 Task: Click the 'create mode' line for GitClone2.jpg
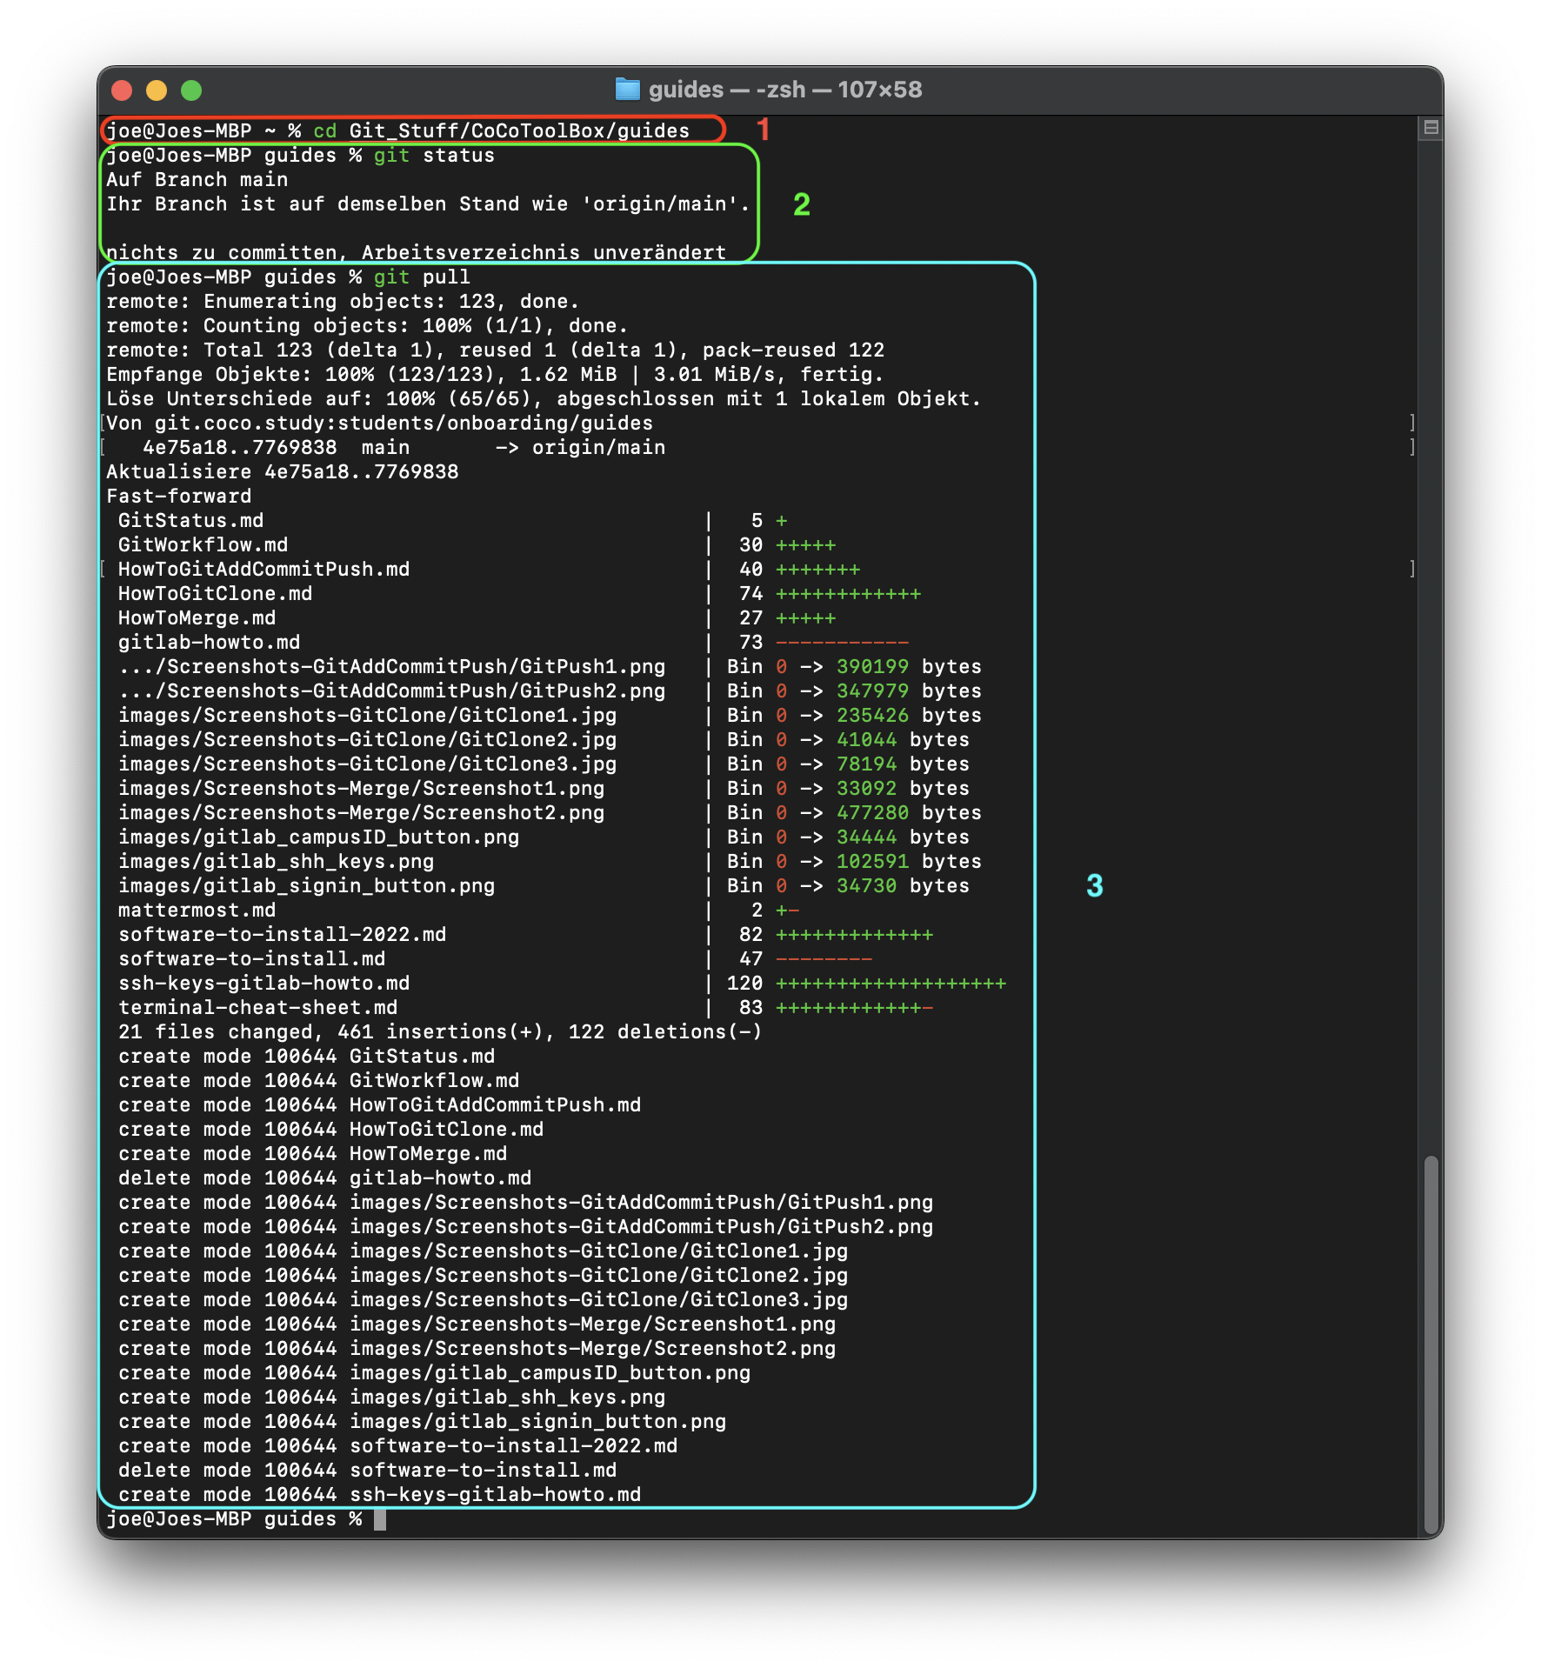[483, 1275]
